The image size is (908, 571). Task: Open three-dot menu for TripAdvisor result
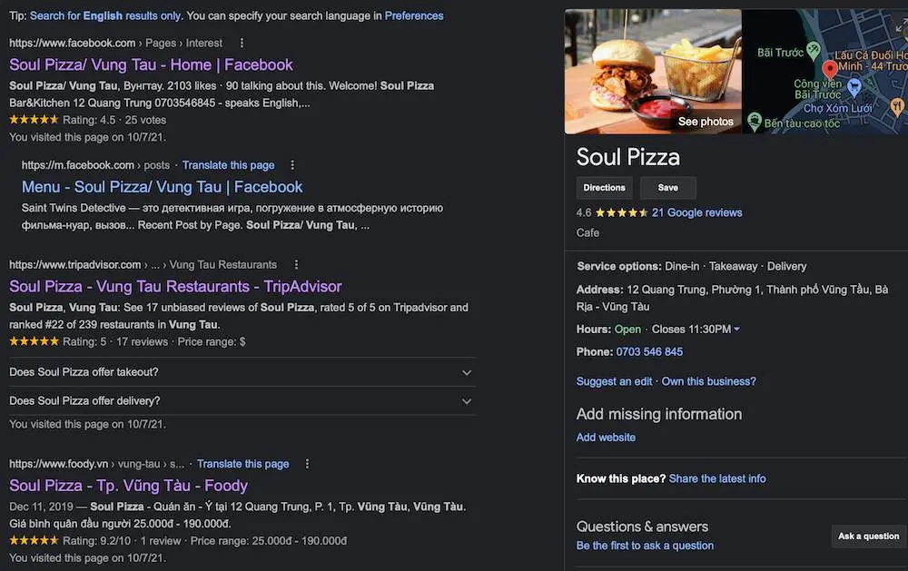(297, 265)
